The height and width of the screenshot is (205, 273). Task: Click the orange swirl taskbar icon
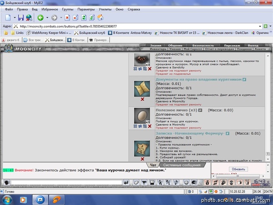tap(57, 200)
